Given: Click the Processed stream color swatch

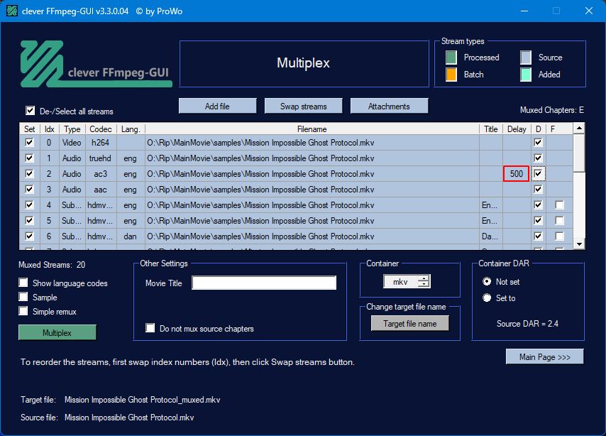Looking at the screenshot, I should 451,58.
